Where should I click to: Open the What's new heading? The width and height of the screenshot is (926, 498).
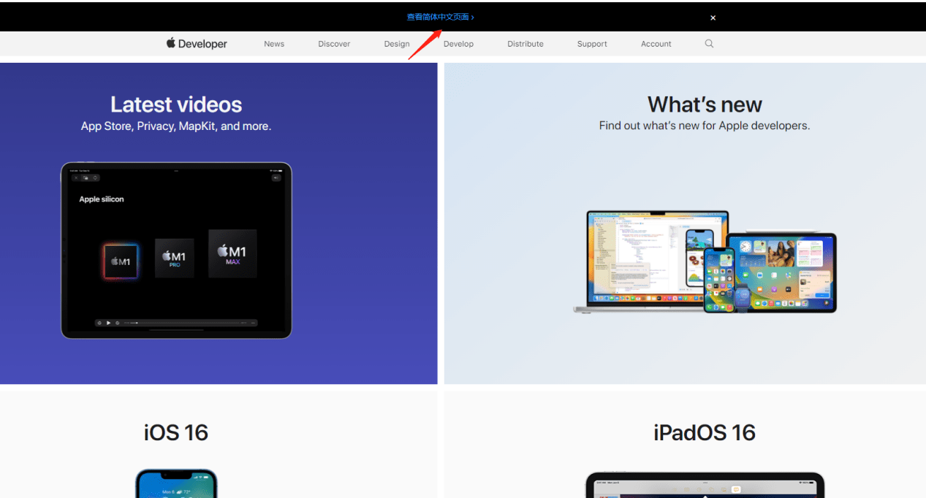705,104
